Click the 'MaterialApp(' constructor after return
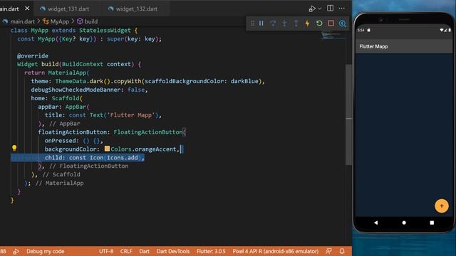The width and height of the screenshot is (456, 256). (69, 73)
